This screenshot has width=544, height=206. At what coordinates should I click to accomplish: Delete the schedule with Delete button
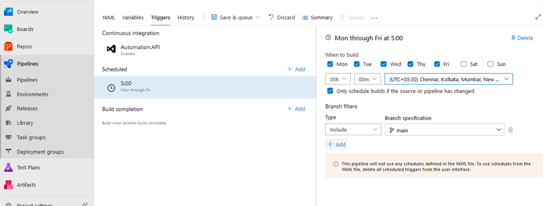pos(522,38)
